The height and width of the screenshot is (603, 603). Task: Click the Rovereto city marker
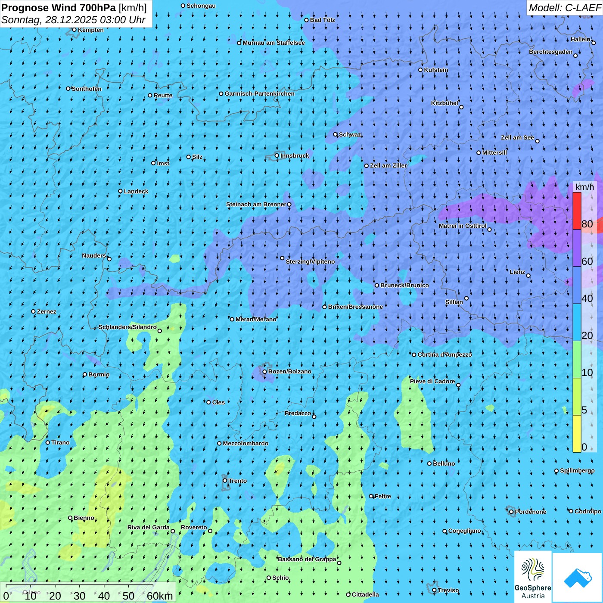210,531
